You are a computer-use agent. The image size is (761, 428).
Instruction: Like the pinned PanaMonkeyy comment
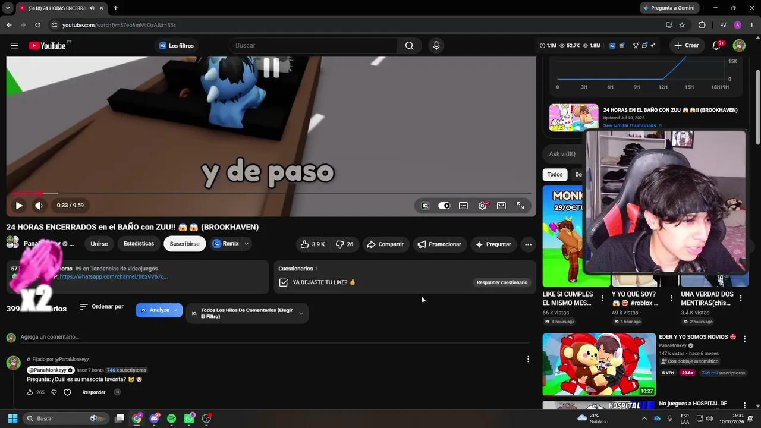coord(30,392)
